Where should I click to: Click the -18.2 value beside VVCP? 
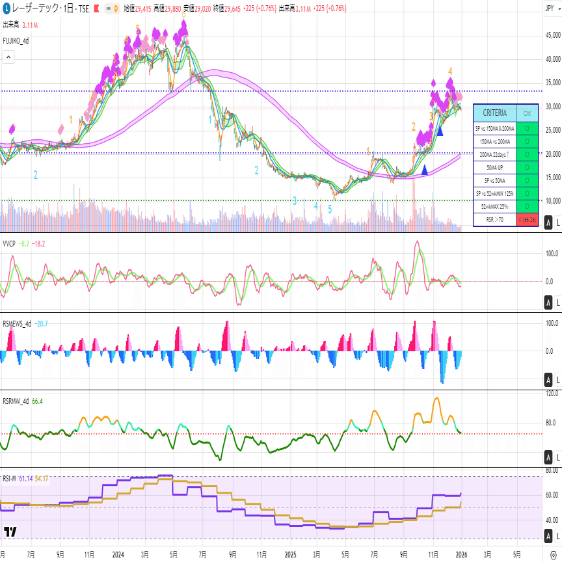38,244
